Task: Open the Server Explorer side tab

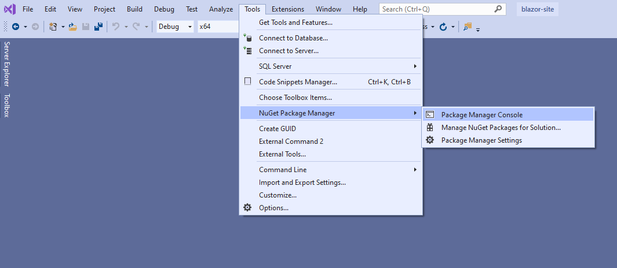Action: click(x=7, y=64)
